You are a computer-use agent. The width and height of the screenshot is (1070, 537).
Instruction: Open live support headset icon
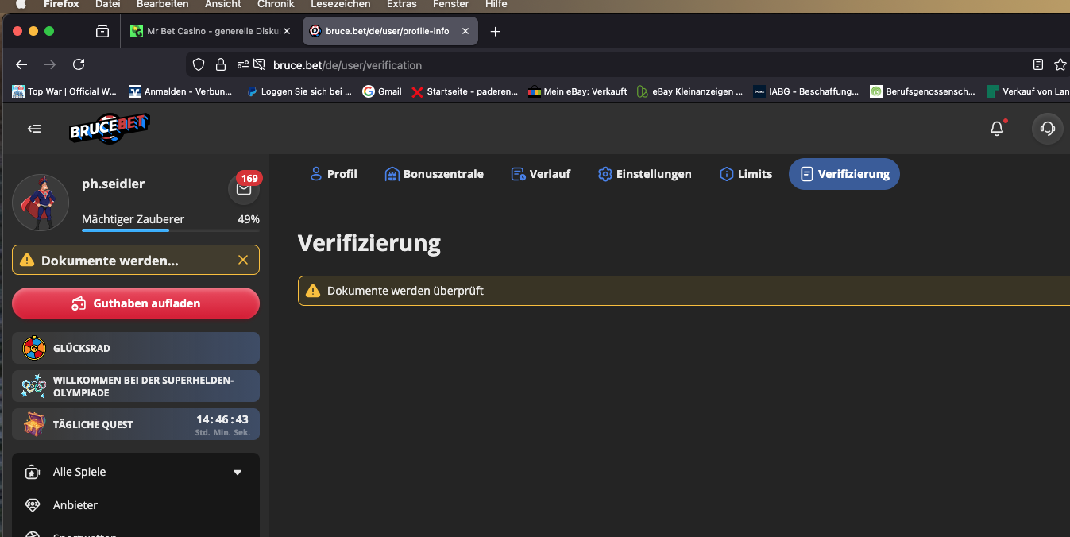click(1047, 129)
